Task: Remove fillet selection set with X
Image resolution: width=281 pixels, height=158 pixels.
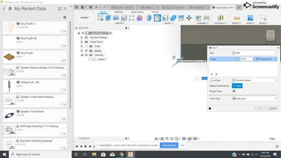Action: pyautogui.click(x=216, y=74)
